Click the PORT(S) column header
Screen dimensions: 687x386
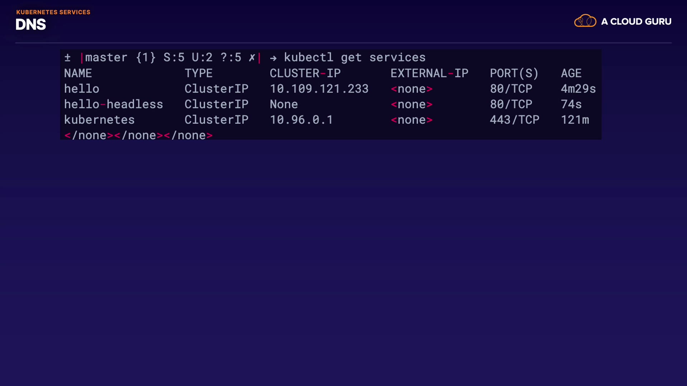click(514, 73)
